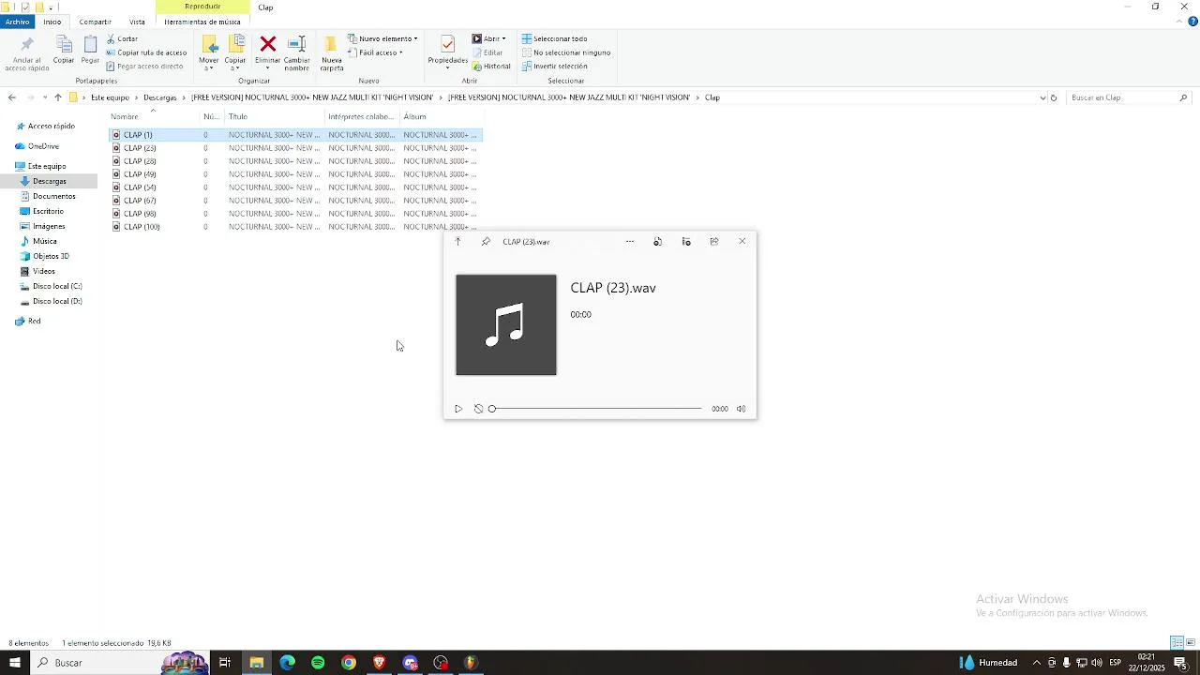Screen dimensions: 1200x675
Task: Select Disco local (C:) in the sidebar
Action: tap(57, 286)
